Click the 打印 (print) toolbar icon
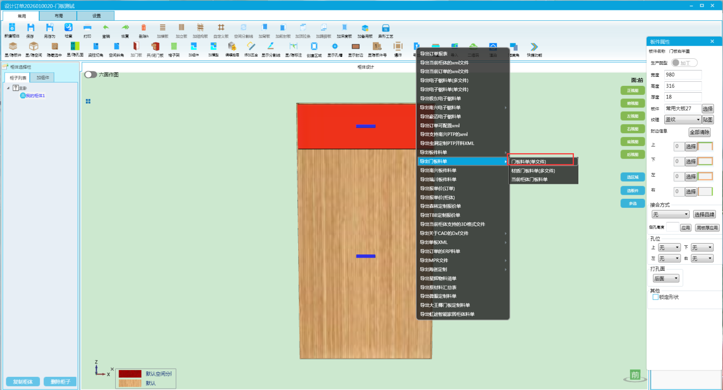Viewport: 723px width, 390px height. tap(87, 28)
